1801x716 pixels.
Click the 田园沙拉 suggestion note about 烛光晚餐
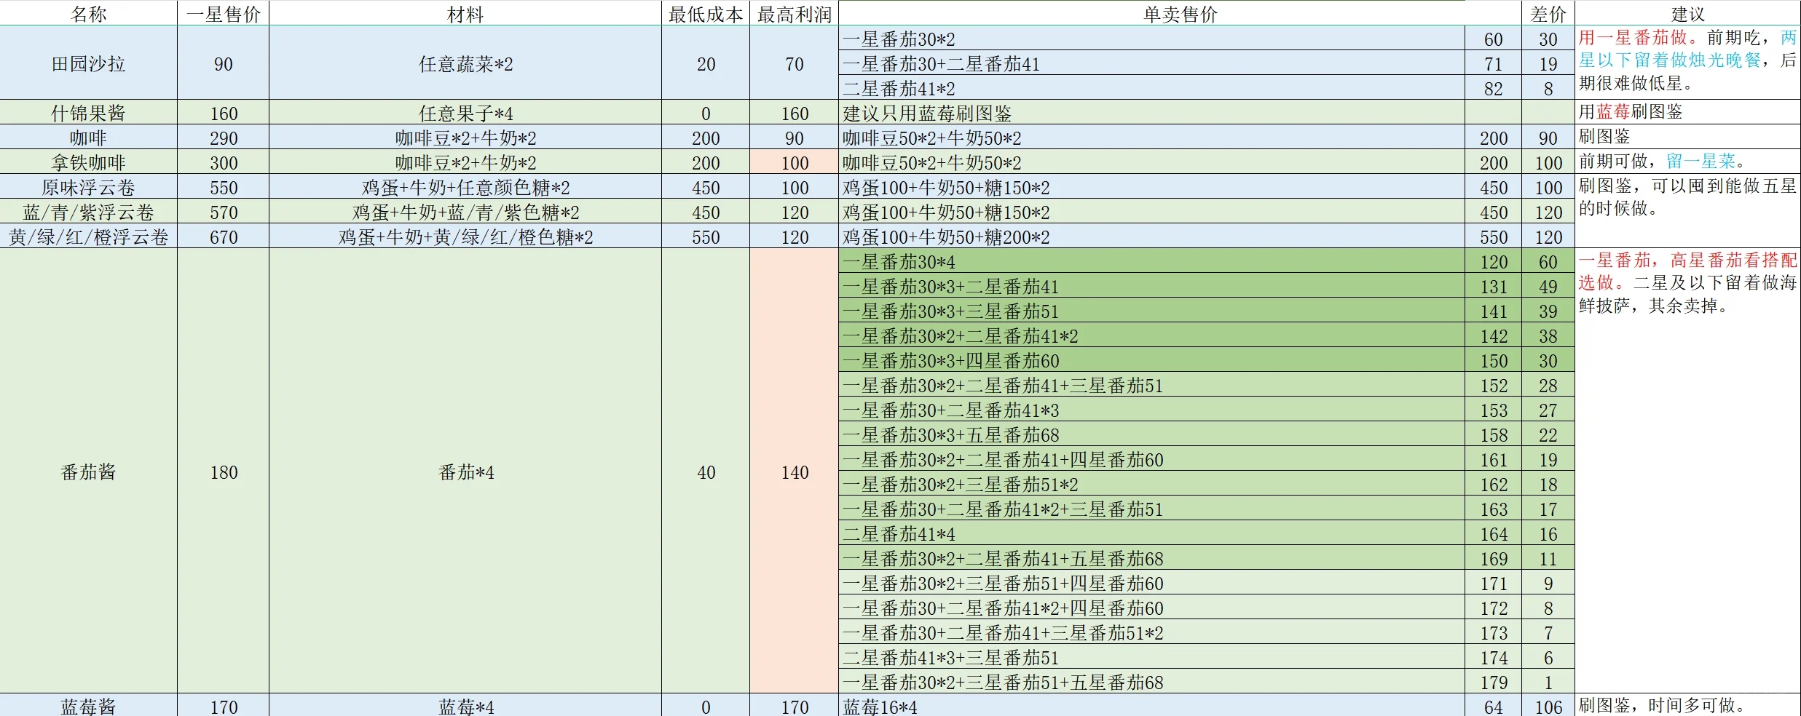tap(1687, 62)
